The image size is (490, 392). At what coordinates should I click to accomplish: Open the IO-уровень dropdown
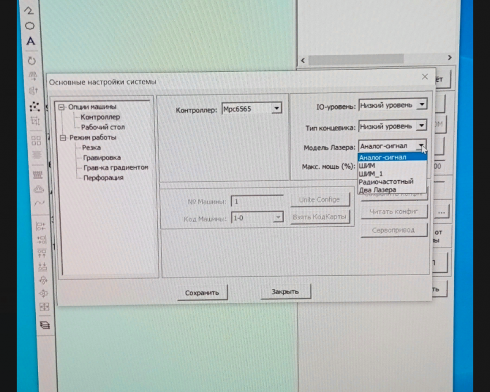click(421, 105)
